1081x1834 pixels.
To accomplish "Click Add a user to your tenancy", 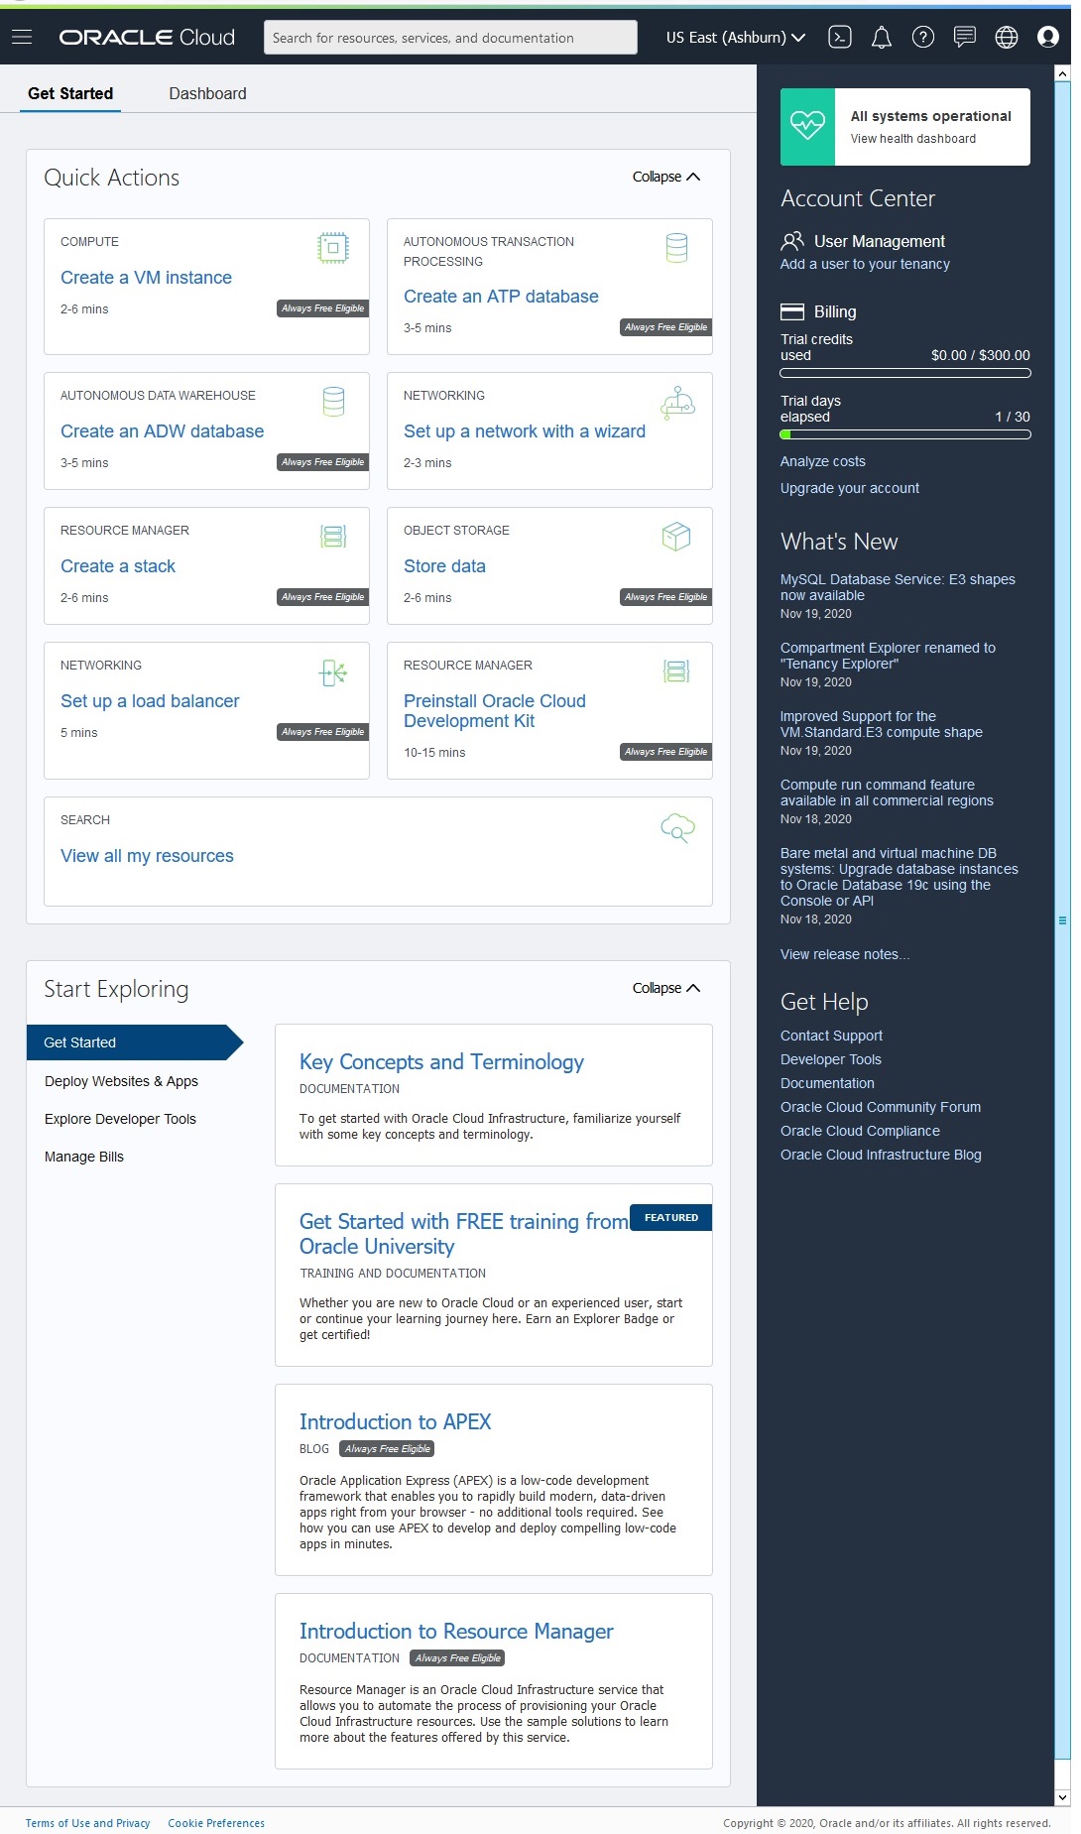I will [x=865, y=264].
